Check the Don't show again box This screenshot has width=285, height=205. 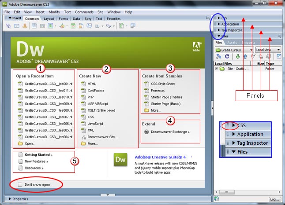point(20,184)
